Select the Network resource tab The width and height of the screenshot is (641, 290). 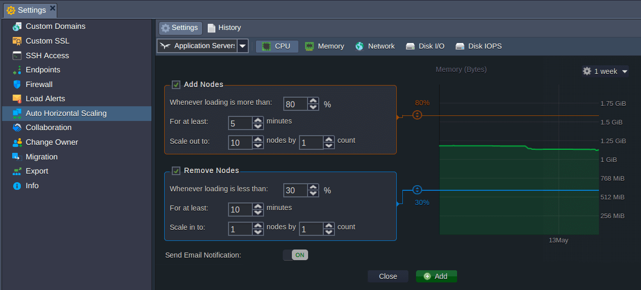point(375,46)
